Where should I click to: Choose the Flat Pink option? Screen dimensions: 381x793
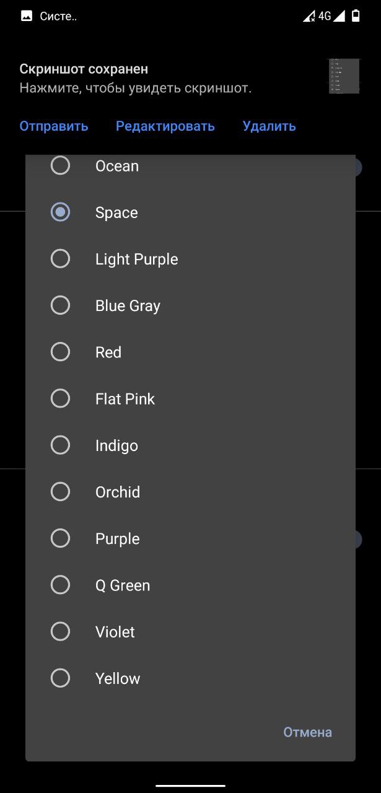60,398
